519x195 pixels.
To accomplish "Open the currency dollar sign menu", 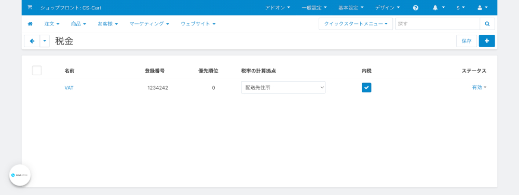I will (x=461, y=8).
